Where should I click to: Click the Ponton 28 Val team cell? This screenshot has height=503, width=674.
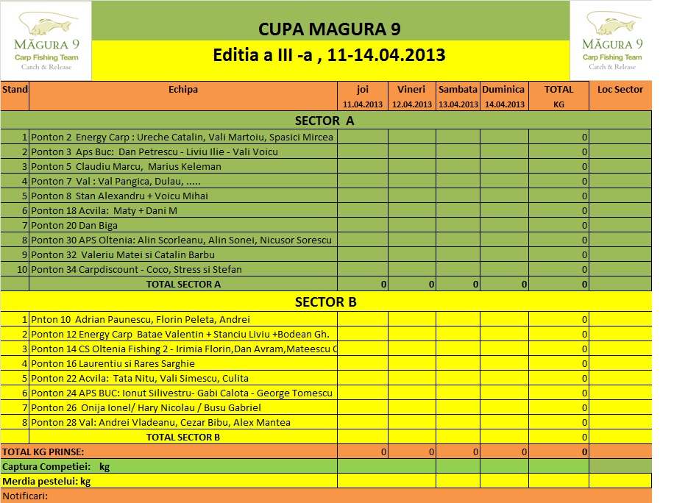182,423
